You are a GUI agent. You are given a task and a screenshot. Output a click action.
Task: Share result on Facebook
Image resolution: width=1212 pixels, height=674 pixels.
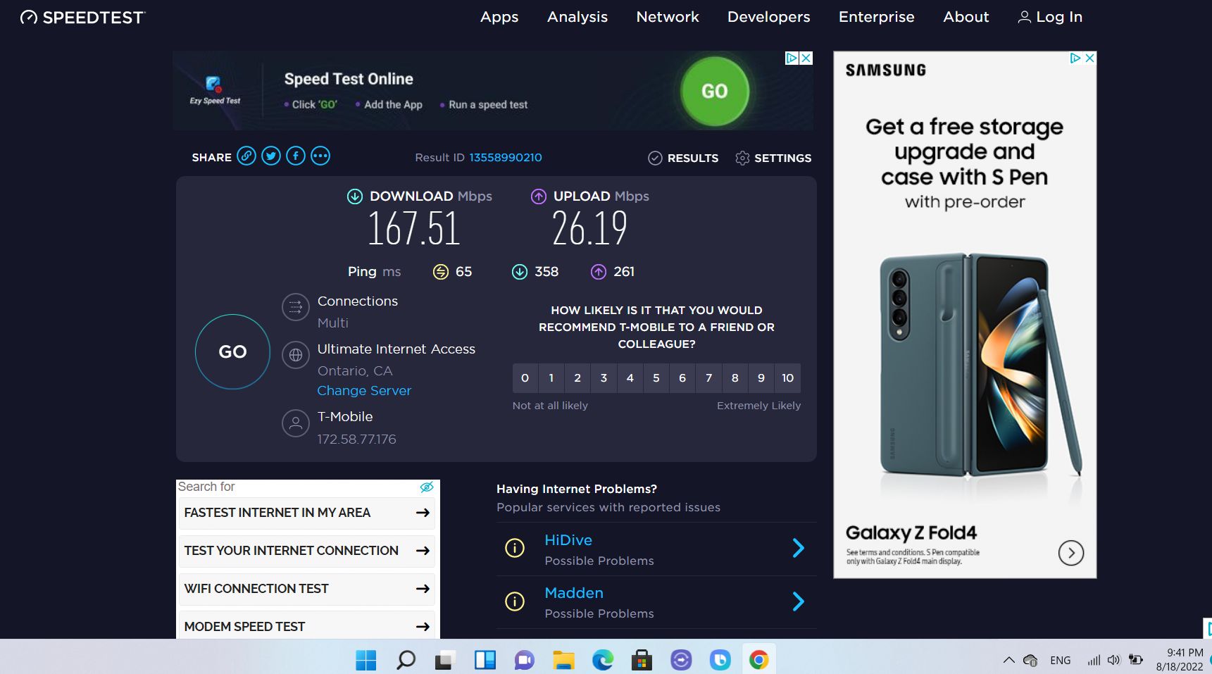296,156
